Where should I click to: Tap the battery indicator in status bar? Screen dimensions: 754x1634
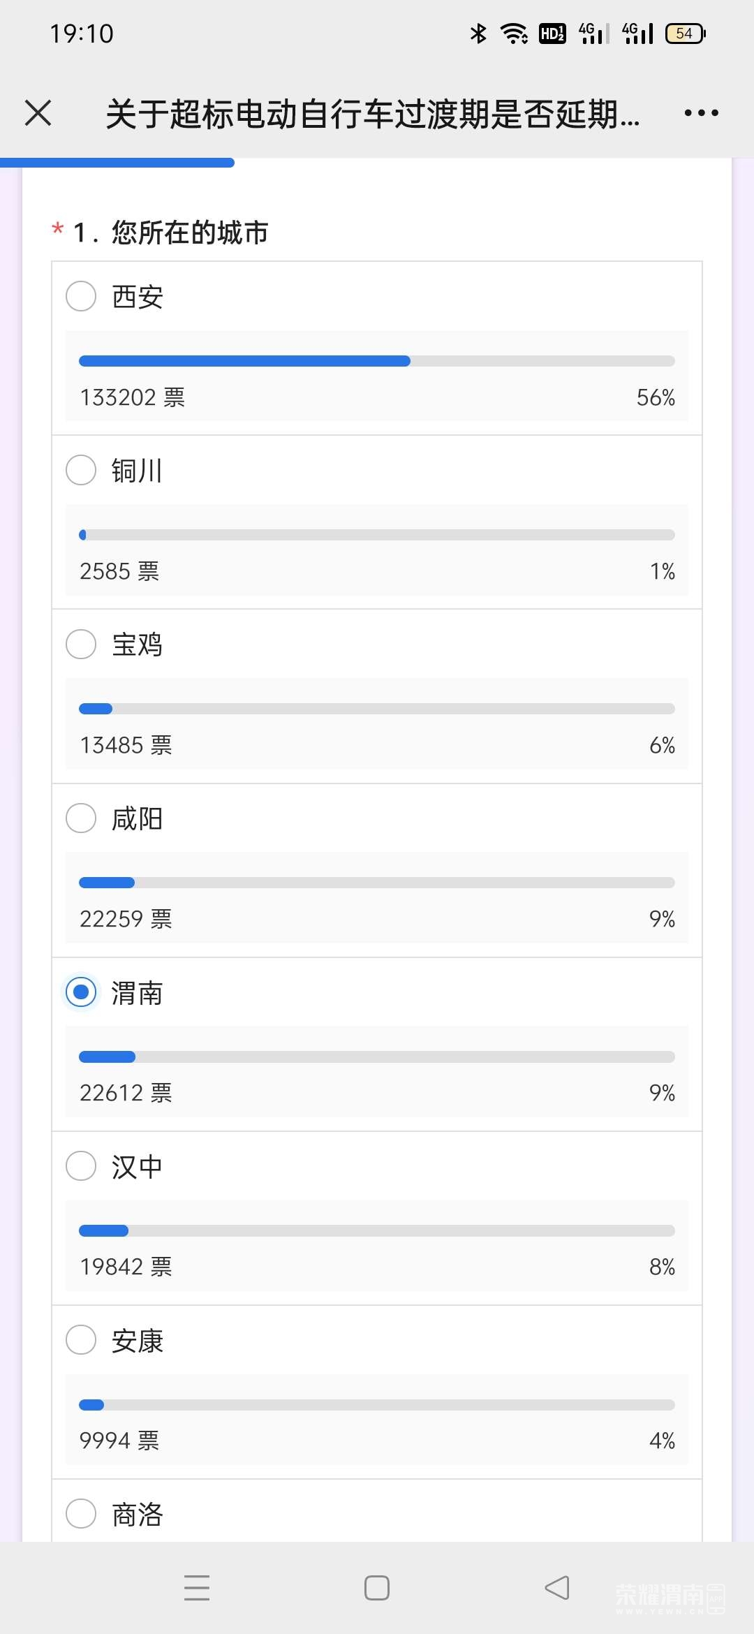(686, 34)
